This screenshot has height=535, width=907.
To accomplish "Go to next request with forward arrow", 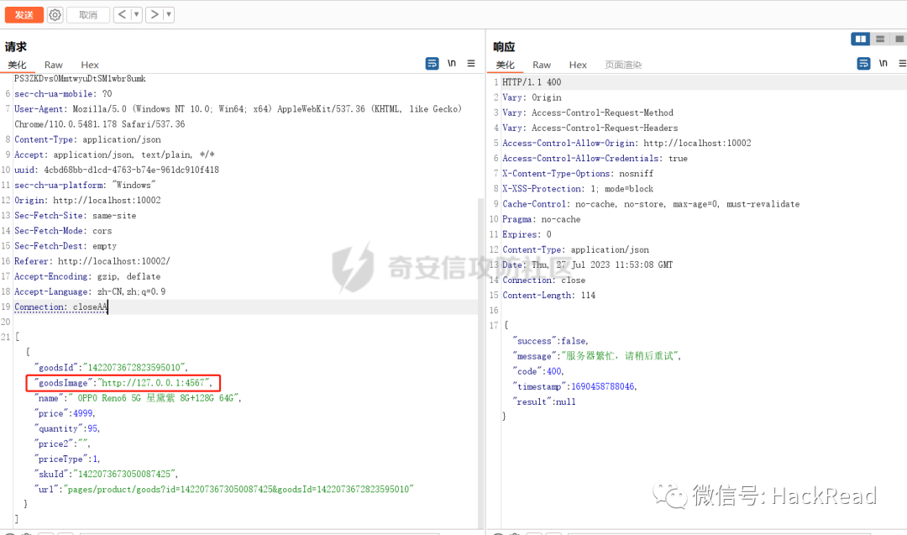I will coord(155,14).
